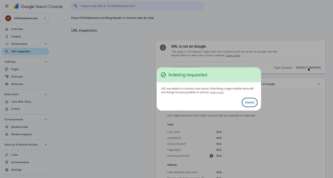Click the green check icon in dialog
Screen dimensions: 333x178
click(163, 75)
